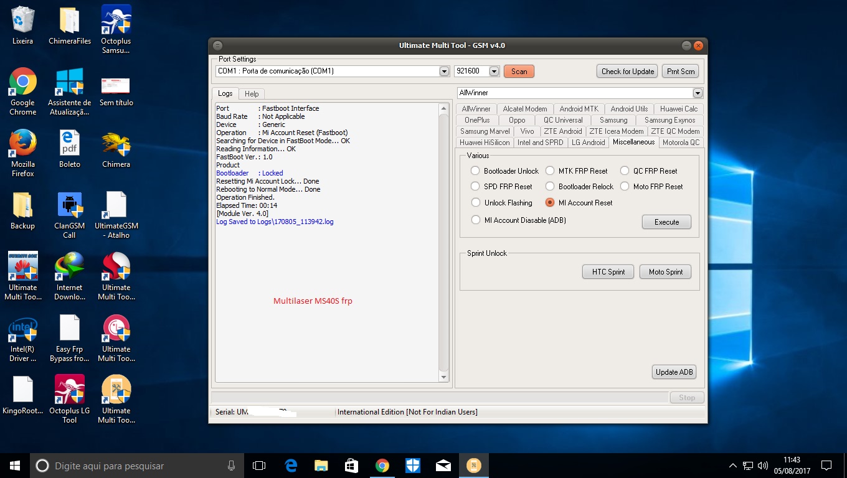
Task: Switch to the Help tab
Action: 252,93
